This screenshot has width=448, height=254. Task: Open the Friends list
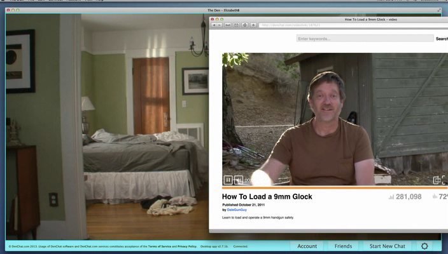(x=343, y=246)
